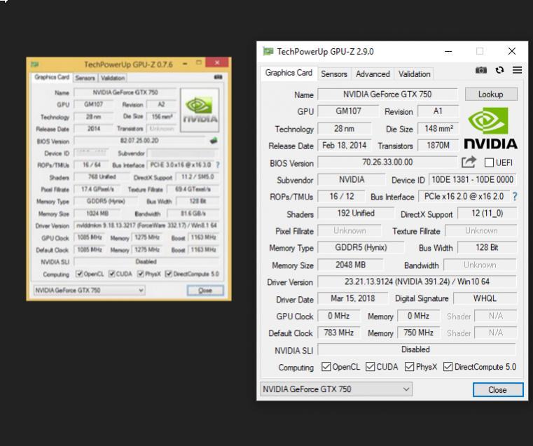Image resolution: width=533 pixels, height=446 pixels.
Task: Click the screenshot camera icon in GPU-Z 2.9.0
Action: point(480,70)
